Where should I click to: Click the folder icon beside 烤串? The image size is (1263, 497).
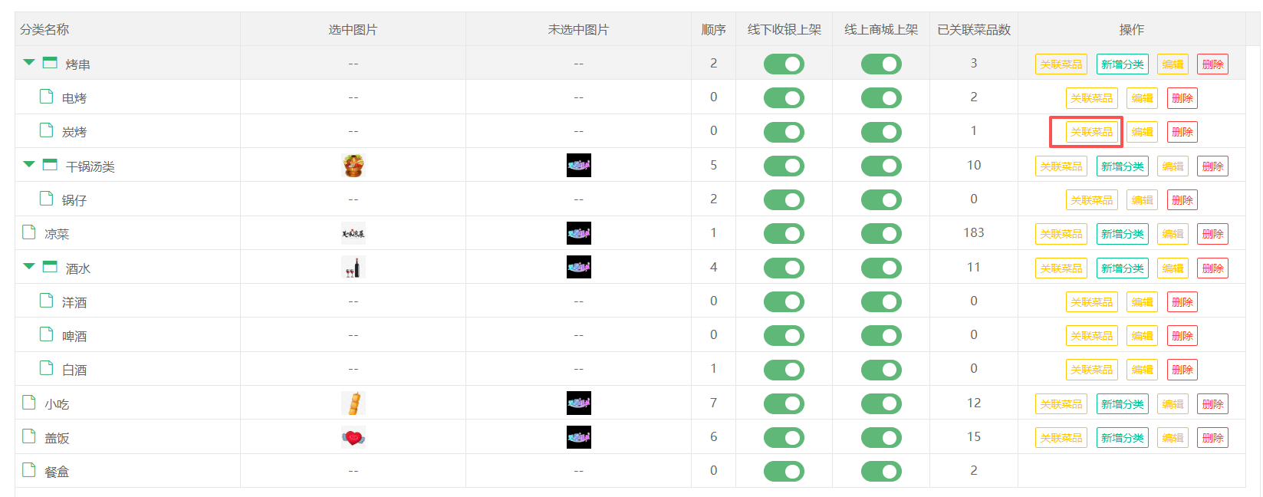click(50, 63)
